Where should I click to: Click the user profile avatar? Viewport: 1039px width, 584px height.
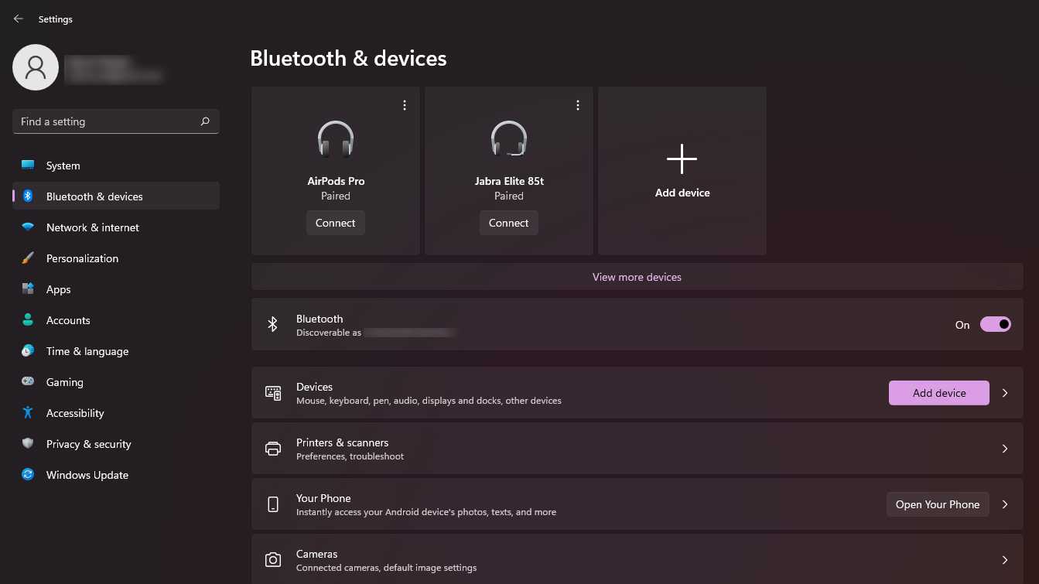(x=36, y=67)
